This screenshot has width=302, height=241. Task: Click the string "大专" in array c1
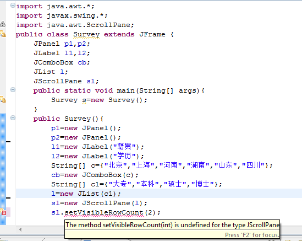coord(120,184)
